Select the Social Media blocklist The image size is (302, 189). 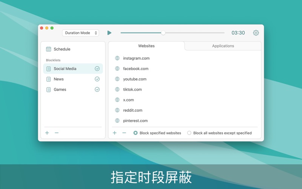pos(73,69)
